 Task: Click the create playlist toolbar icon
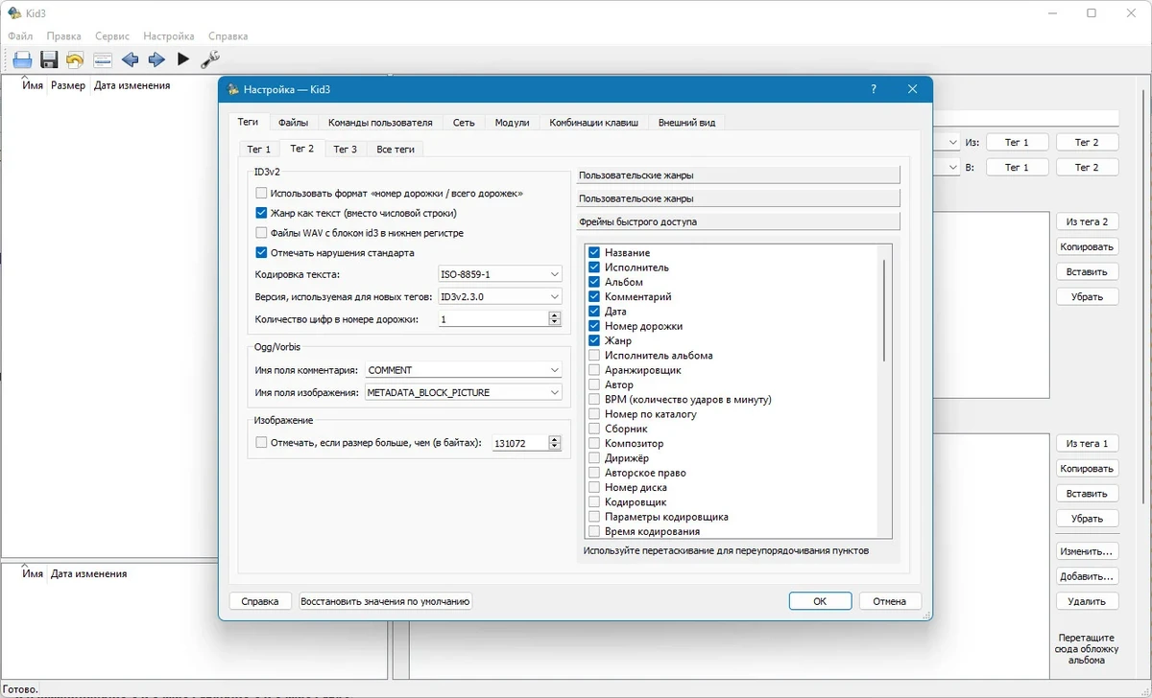[103, 59]
